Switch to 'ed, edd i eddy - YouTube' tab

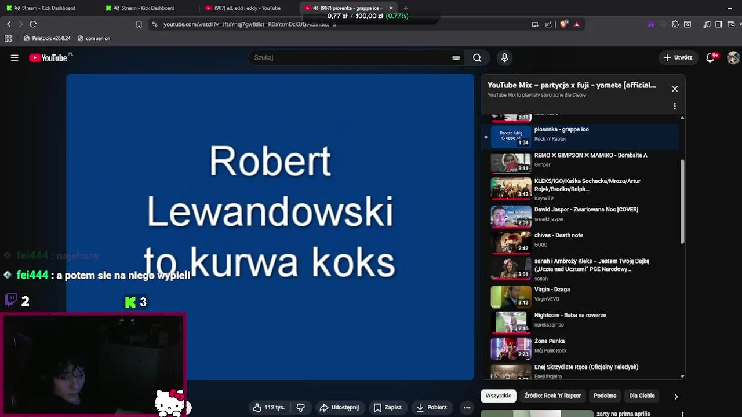[247, 8]
